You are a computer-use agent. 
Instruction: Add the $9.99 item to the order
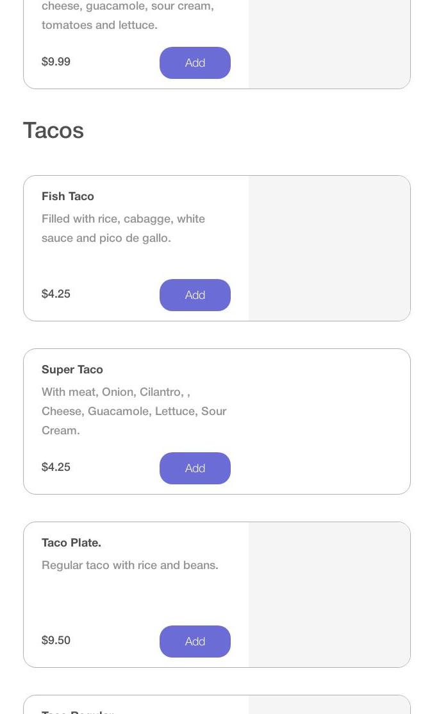(x=195, y=63)
